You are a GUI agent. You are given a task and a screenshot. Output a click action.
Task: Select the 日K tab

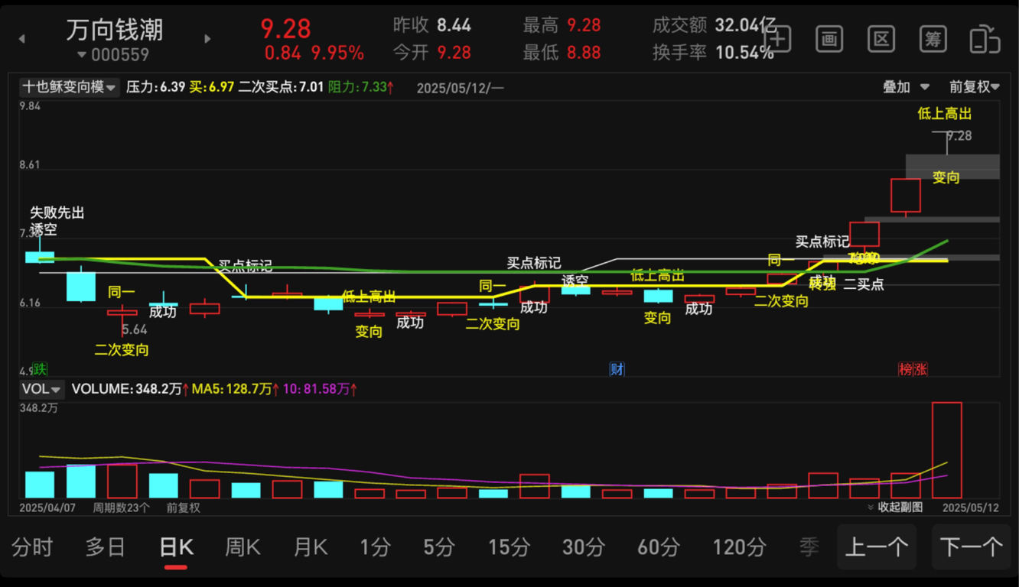(x=176, y=547)
